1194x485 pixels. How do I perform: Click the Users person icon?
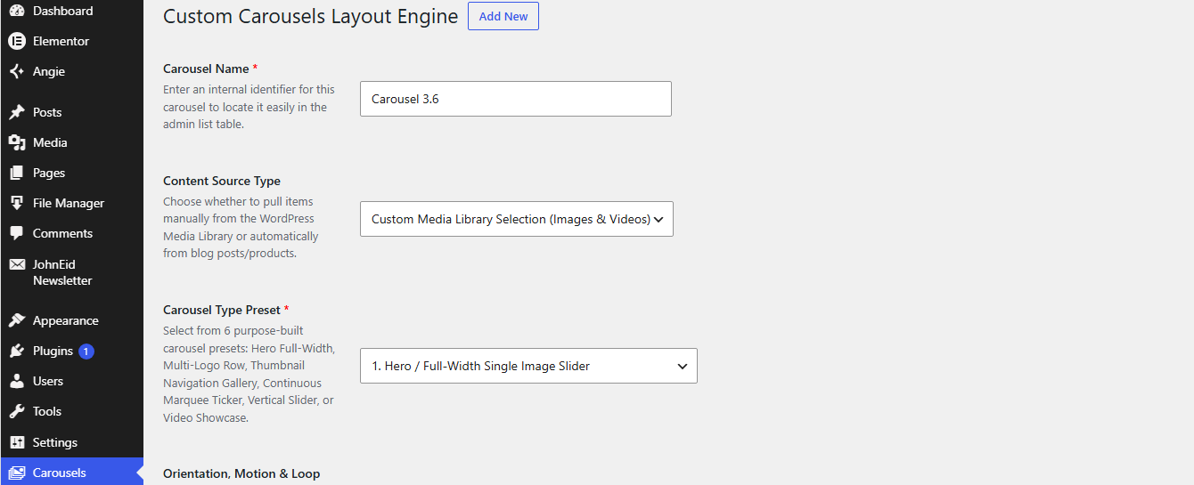[16, 381]
